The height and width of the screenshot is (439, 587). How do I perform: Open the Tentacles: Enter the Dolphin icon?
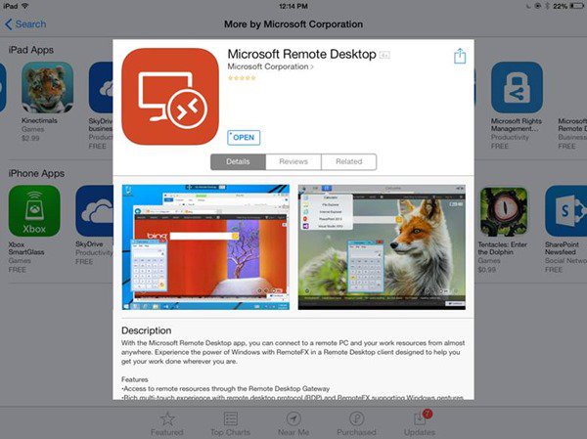[x=504, y=211]
